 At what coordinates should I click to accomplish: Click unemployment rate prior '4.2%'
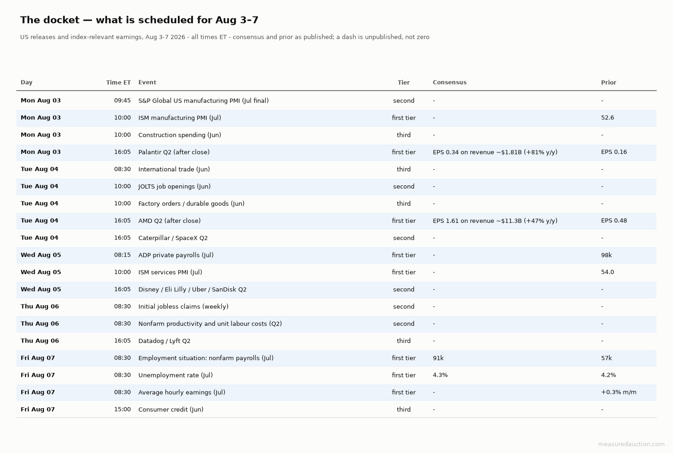click(608, 375)
